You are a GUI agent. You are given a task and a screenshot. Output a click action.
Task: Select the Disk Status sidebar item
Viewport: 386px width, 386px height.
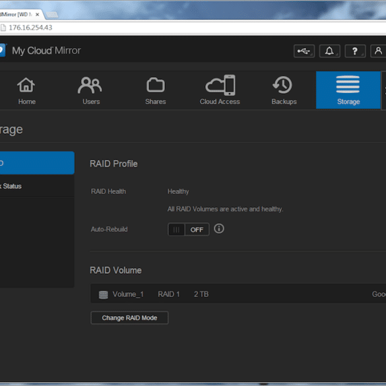(37, 186)
